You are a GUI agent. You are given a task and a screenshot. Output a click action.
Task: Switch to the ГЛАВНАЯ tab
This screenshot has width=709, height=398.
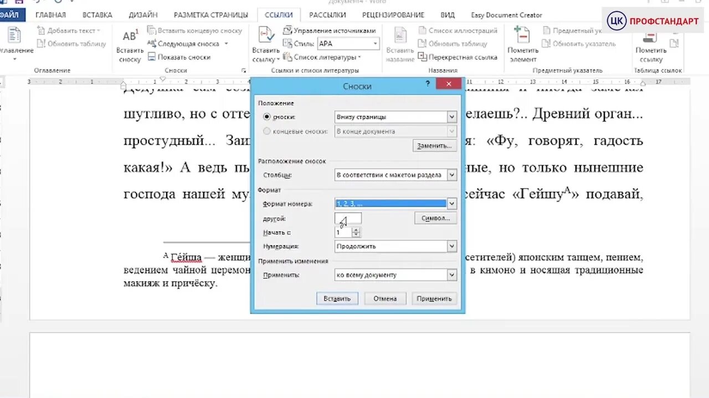(50, 15)
